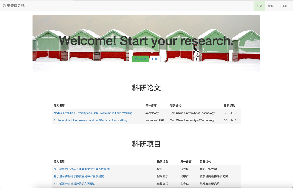Click the 科研项目 section heading
This screenshot has width=293, height=188.
pos(146,144)
